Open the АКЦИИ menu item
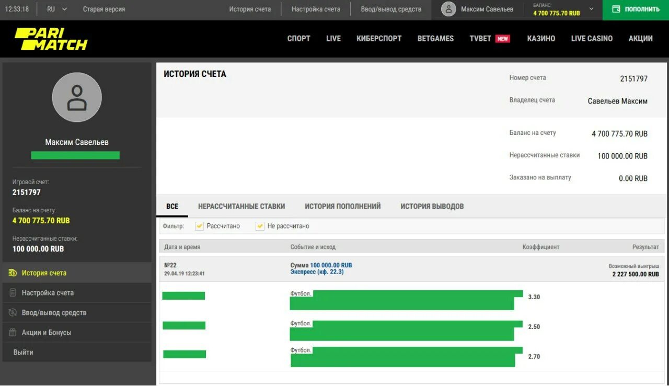This screenshot has width=669, height=386. pos(641,39)
